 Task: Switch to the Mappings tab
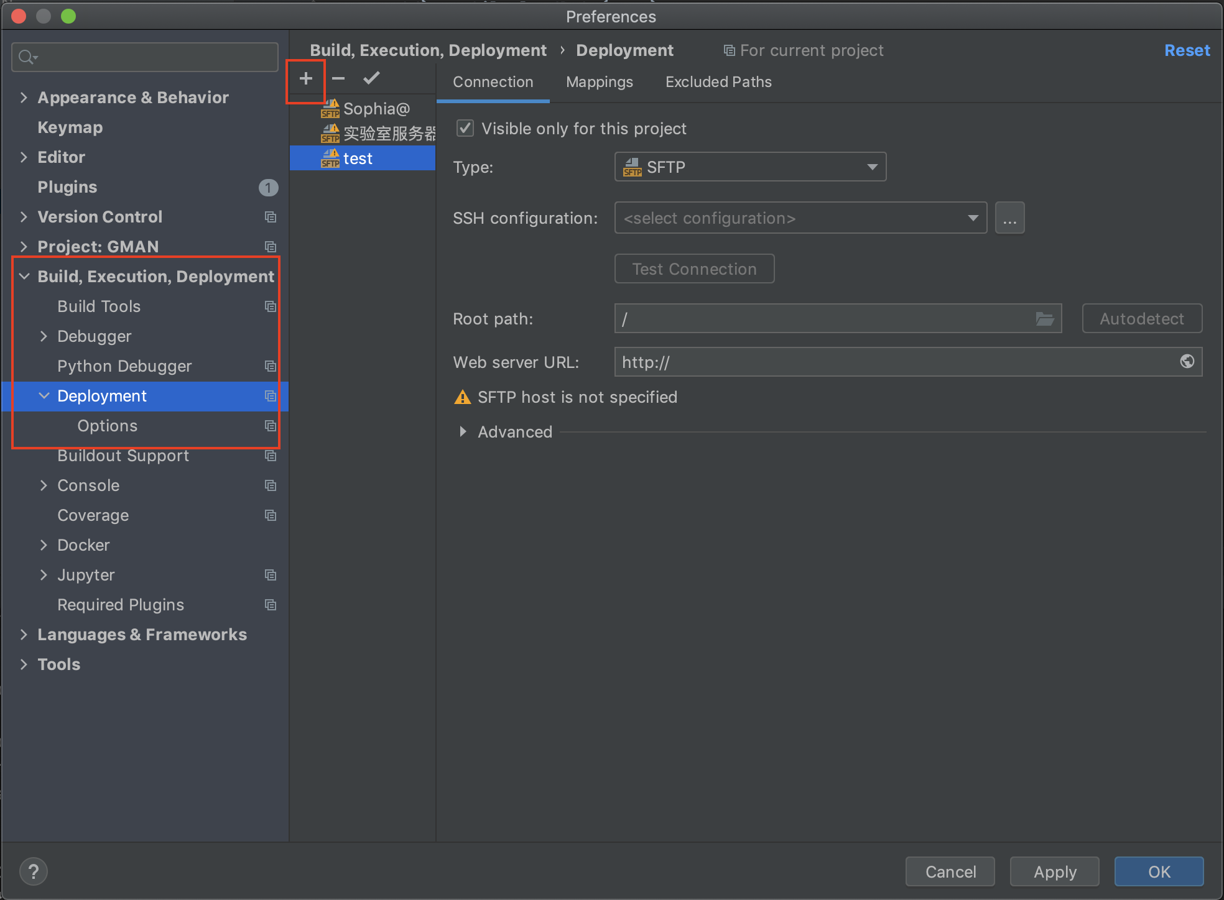(x=599, y=82)
